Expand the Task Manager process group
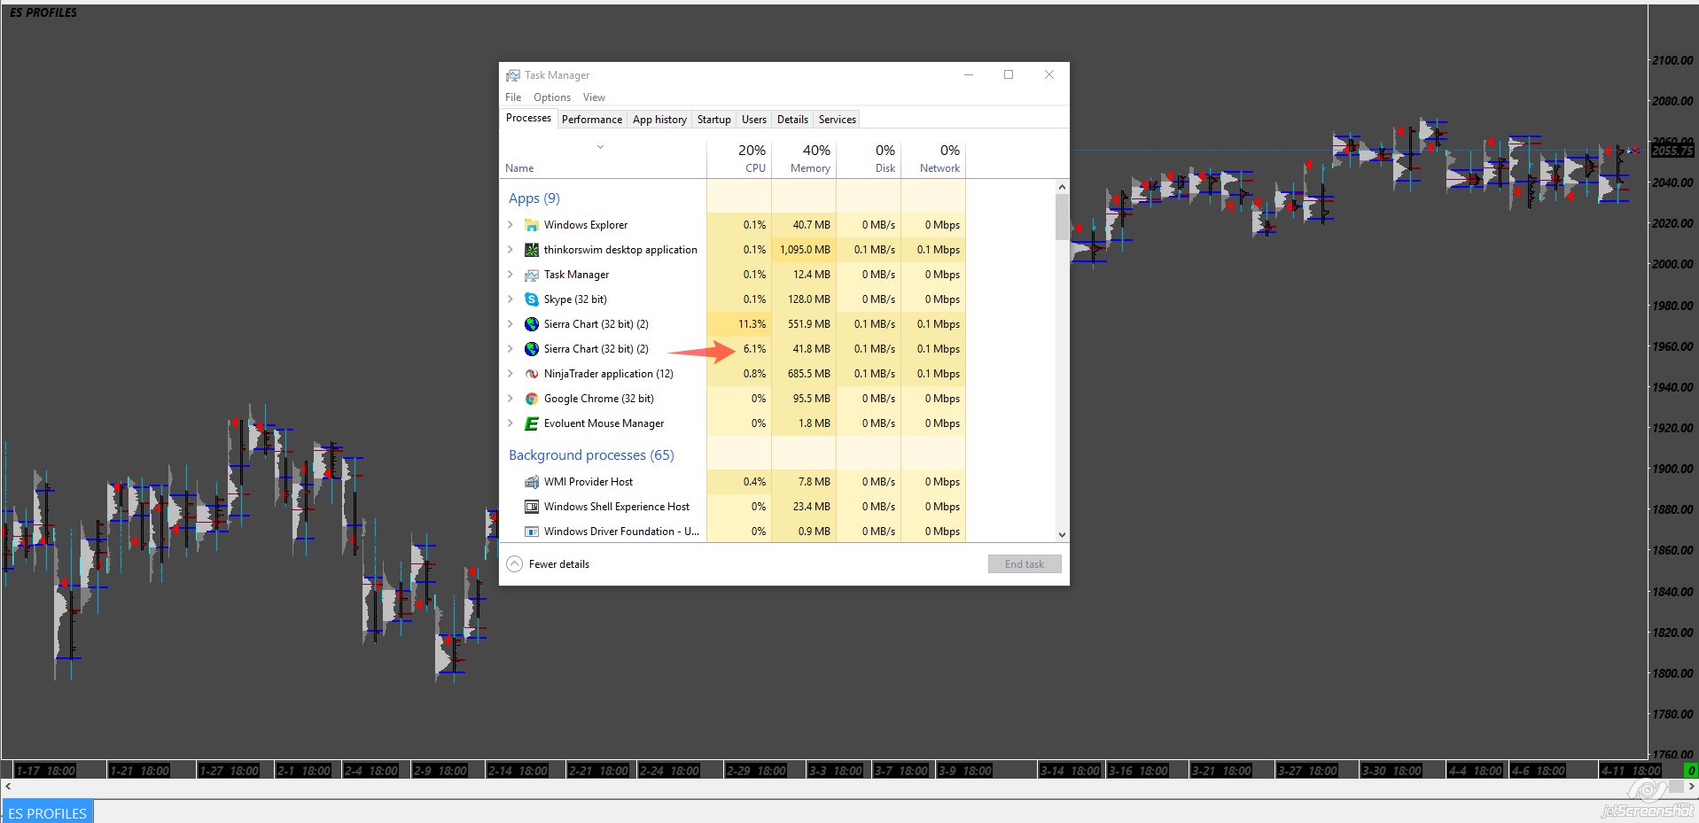The width and height of the screenshot is (1699, 823). 510,275
